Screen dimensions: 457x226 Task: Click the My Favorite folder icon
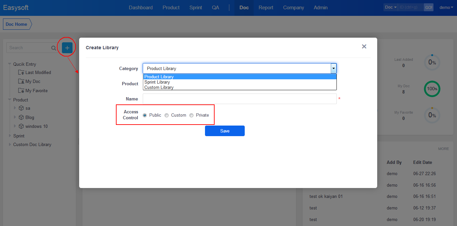coord(21,91)
